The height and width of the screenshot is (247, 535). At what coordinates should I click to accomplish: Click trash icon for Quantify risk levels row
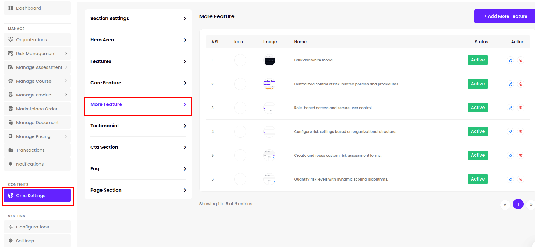521,179
